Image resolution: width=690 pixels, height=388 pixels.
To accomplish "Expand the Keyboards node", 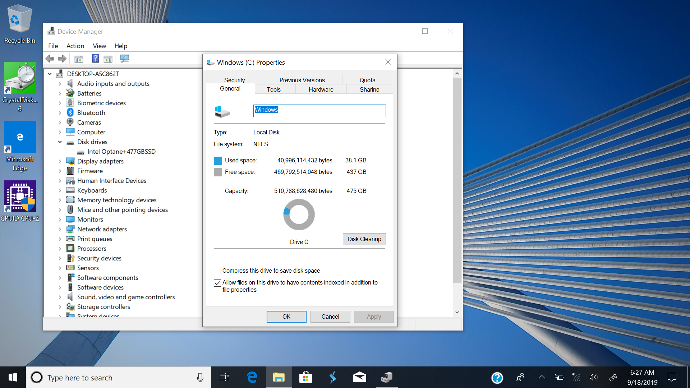I will pyautogui.click(x=60, y=190).
